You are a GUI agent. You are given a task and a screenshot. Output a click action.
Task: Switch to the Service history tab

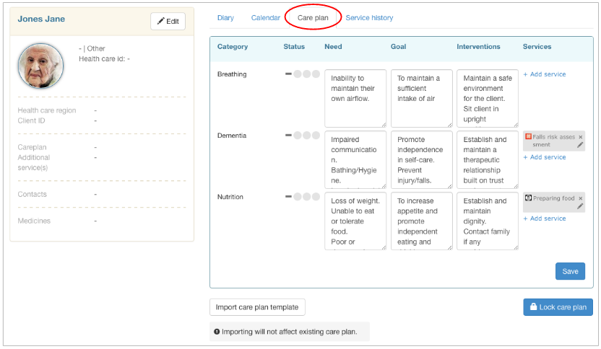(x=369, y=18)
